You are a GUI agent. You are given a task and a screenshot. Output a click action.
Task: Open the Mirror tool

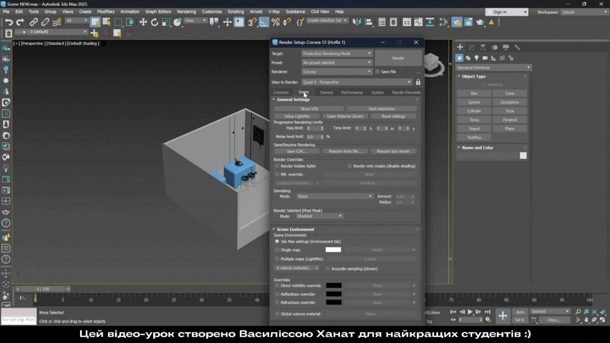[356, 22]
